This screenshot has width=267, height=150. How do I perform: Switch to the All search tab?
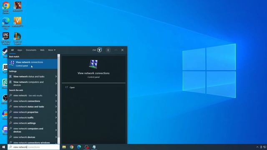(12, 50)
